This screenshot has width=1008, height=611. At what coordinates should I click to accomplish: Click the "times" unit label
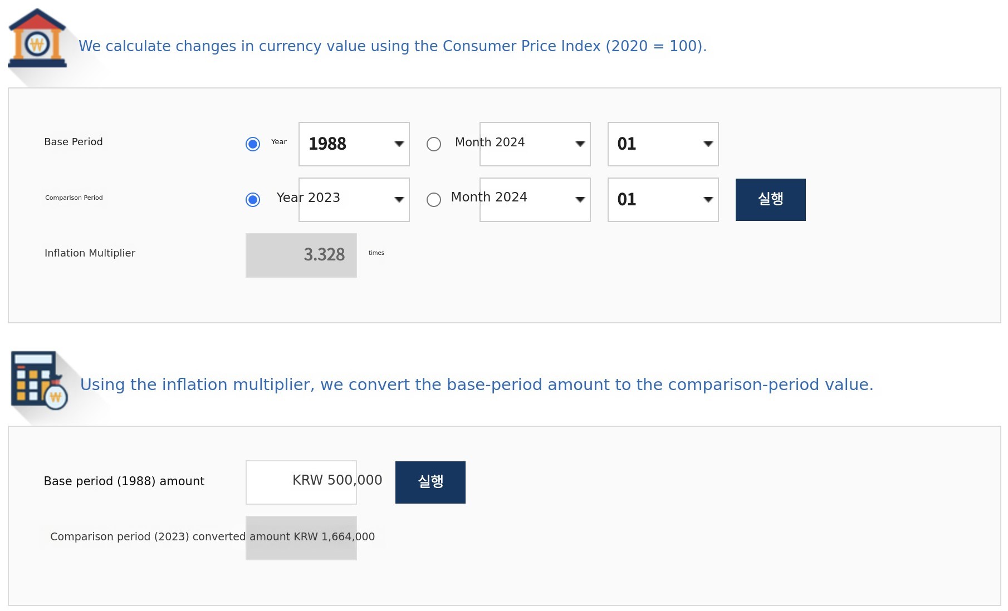point(376,253)
